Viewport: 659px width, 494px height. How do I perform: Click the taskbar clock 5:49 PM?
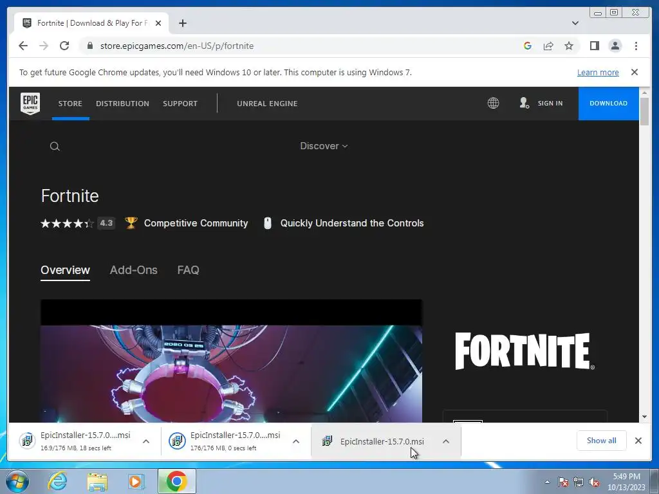[626, 482]
